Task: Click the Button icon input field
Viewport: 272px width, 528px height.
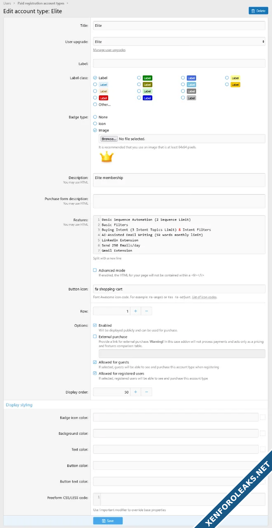Action: pos(179,289)
